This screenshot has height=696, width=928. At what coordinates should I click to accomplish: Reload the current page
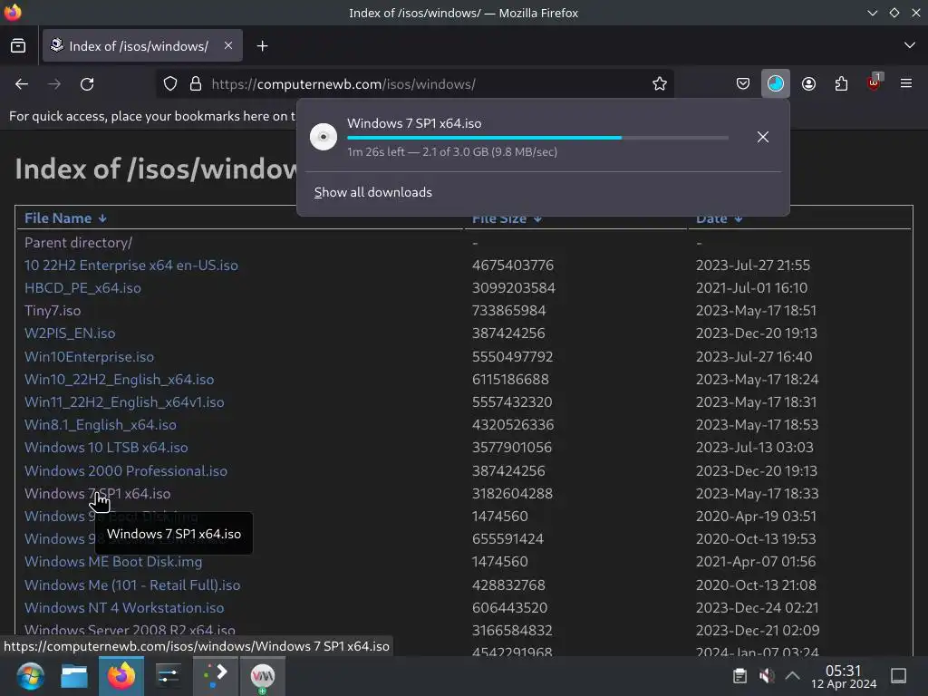click(87, 84)
